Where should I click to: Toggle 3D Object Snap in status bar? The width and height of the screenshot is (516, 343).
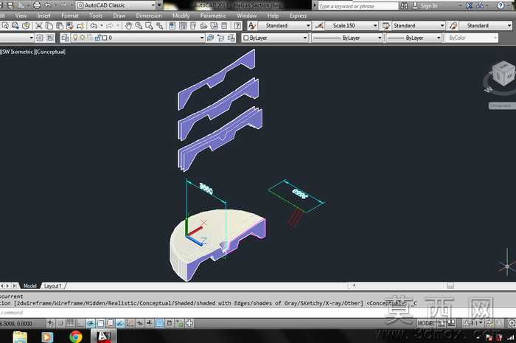[110, 323]
